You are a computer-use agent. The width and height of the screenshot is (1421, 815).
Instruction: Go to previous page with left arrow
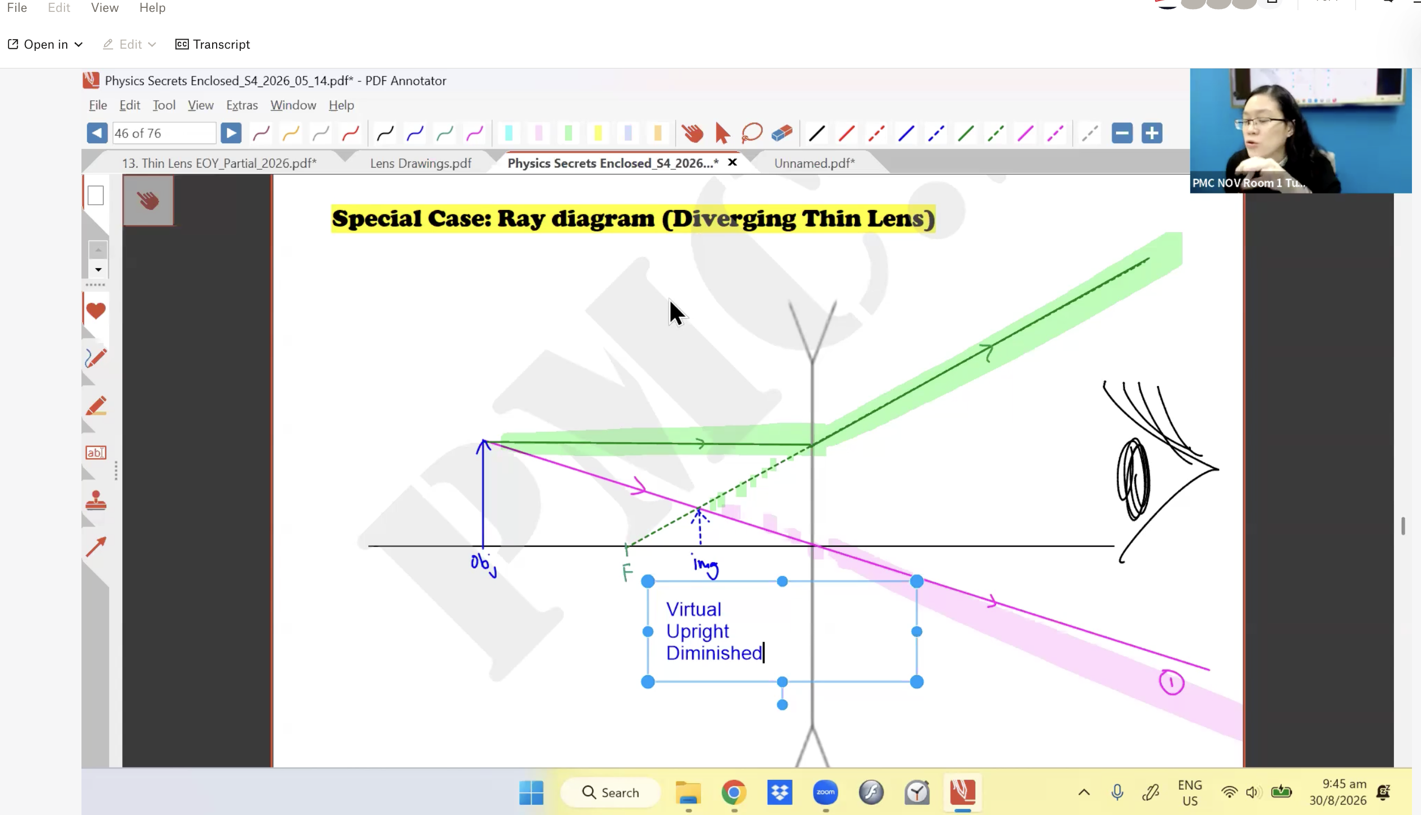97,133
